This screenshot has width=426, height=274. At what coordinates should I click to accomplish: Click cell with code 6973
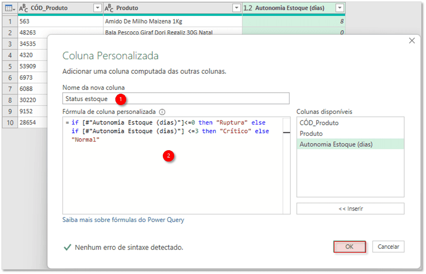click(33, 78)
